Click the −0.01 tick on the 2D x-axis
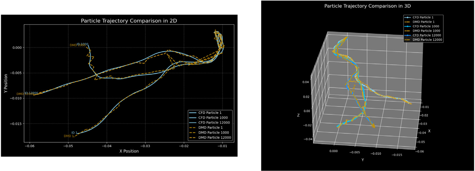Image resolution: width=475 pixels, height=171 pixels. click(x=222, y=146)
